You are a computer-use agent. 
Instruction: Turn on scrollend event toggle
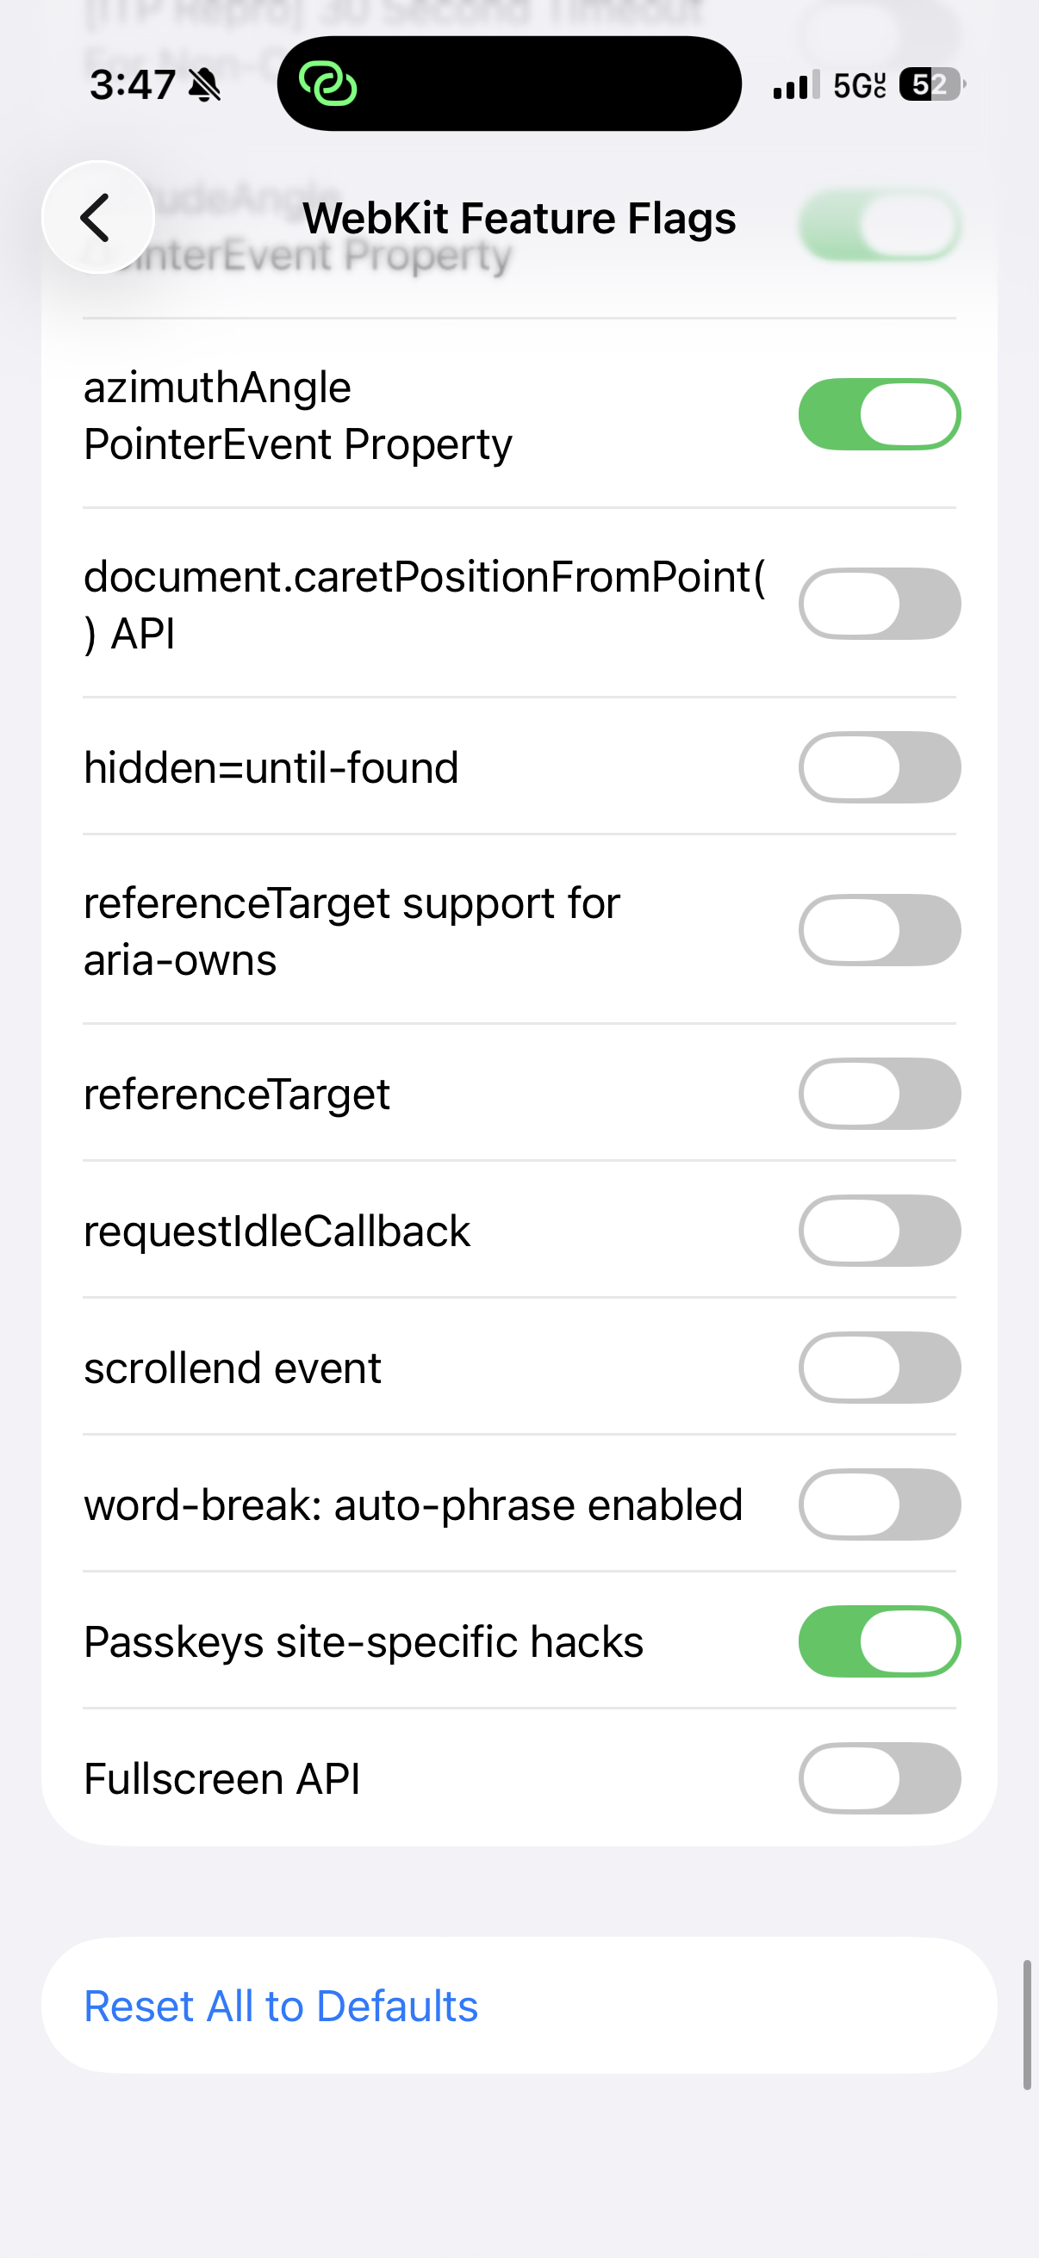(x=880, y=1368)
